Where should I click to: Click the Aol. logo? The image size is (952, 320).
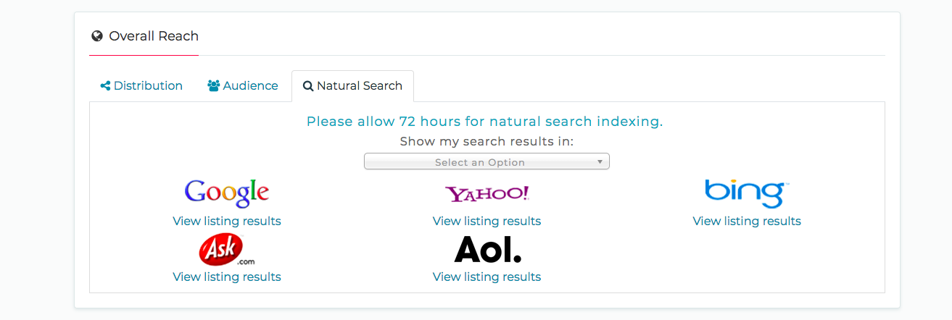[x=487, y=249]
